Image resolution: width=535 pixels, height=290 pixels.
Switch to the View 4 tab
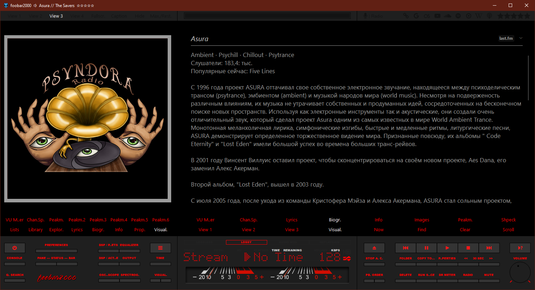pos(77,16)
